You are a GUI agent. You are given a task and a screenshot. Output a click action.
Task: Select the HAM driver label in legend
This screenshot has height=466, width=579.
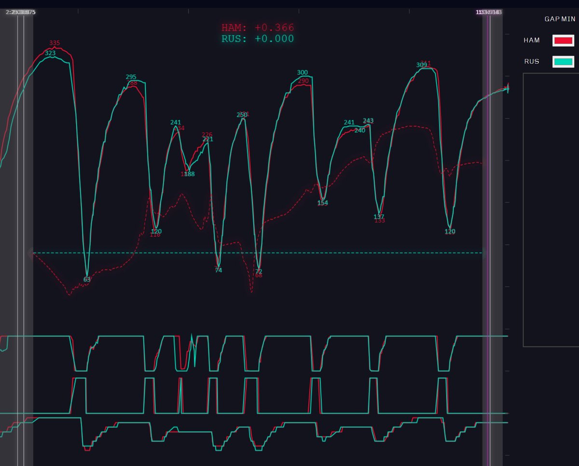[x=532, y=41]
